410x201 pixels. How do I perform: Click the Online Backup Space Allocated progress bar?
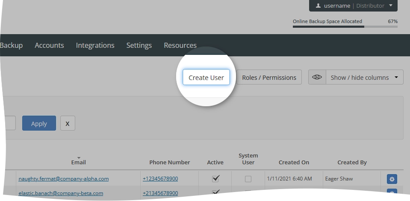(345, 26)
